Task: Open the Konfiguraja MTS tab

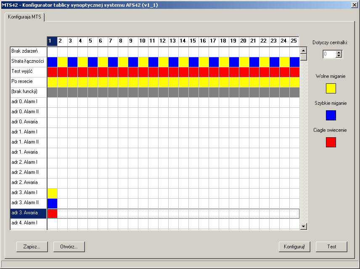Action: click(24, 17)
